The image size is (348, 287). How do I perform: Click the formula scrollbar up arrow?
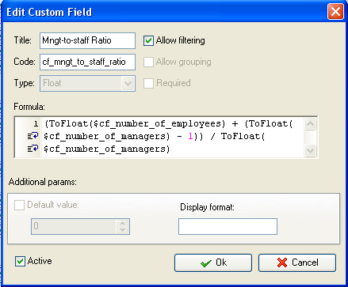[310, 123]
